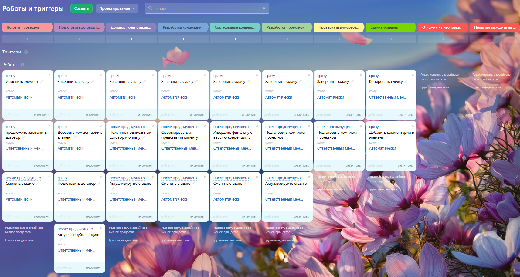This screenshot has width=520, height=277.
Task: Open после предыдущего delay on Сформировать и представить
Action: tap(179, 127)
